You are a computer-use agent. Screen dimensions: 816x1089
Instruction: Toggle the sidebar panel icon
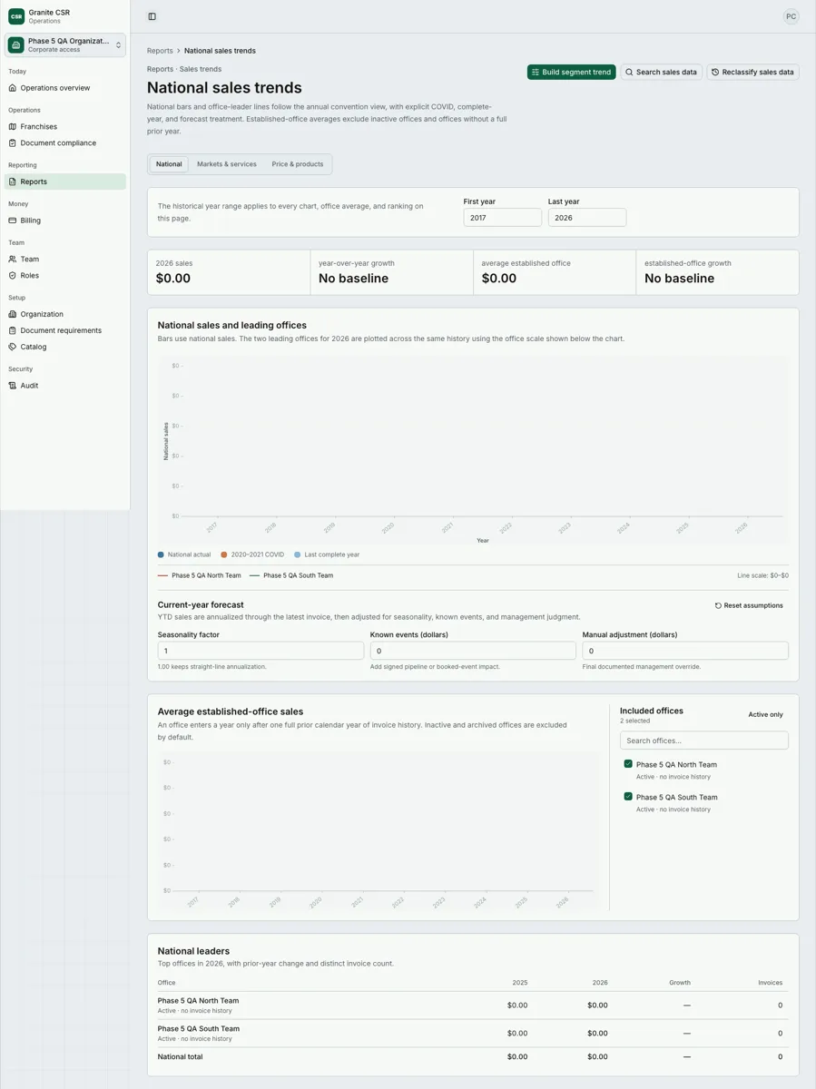click(x=152, y=16)
